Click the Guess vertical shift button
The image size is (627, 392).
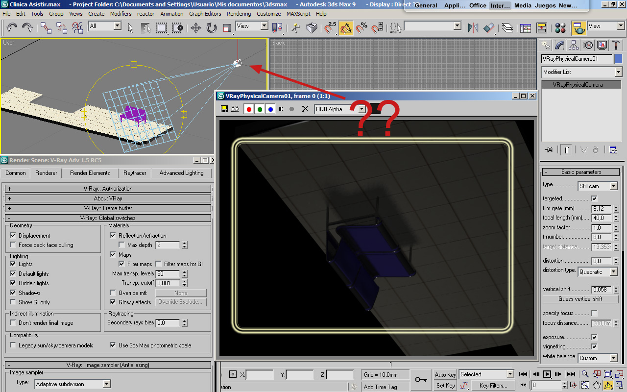(580, 299)
